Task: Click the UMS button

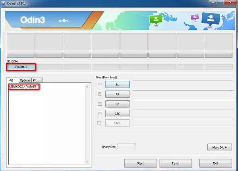Action: [118, 123]
